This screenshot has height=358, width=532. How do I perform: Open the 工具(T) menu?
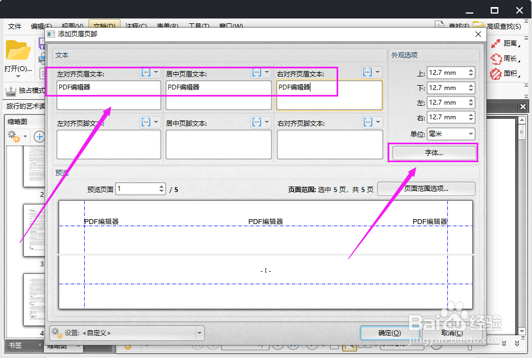[199, 26]
